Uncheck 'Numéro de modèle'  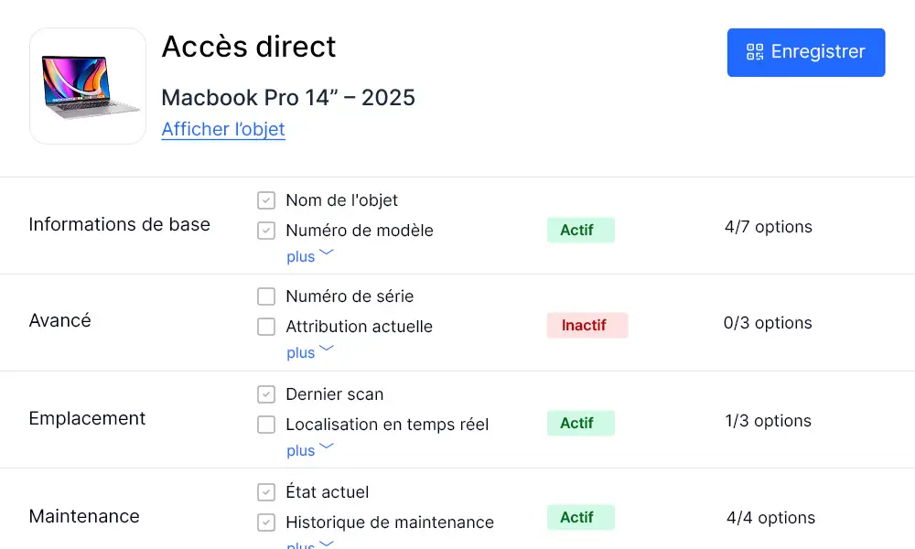(265, 231)
